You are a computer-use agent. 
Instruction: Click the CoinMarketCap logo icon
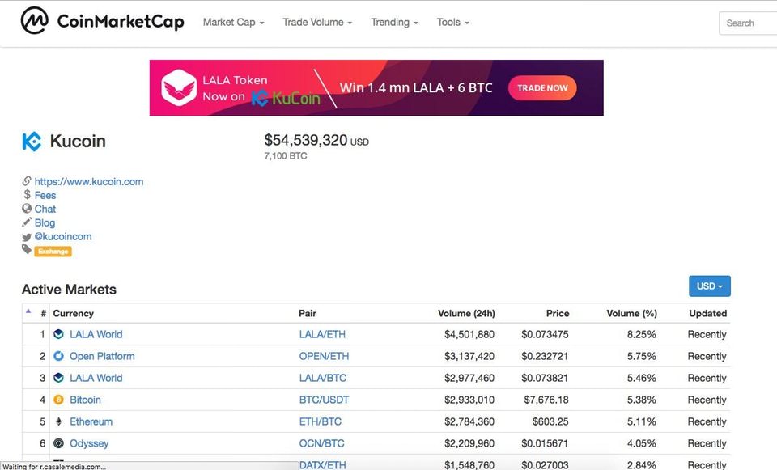pyautogui.click(x=34, y=21)
